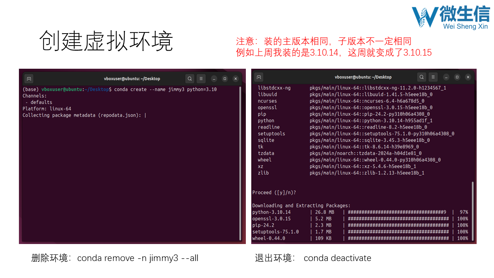Image resolution: width=494 pixels, height=278 pixels.
Task: Click the "Channels:" line in left terminal
Action: pos(35,96)
